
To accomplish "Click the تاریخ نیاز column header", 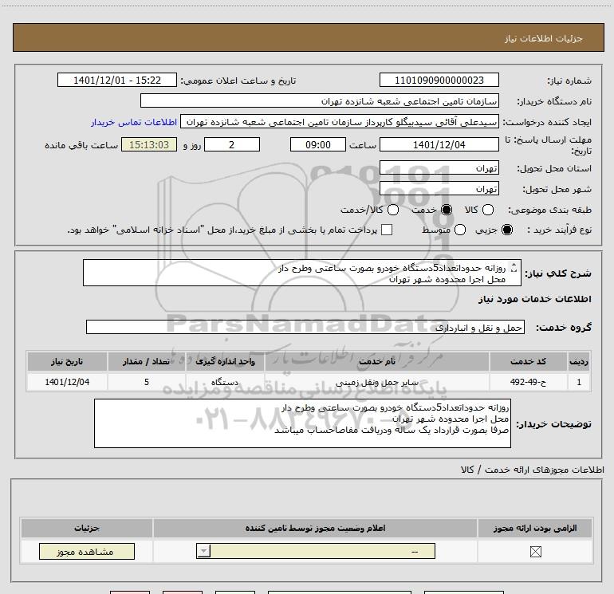I will pyautogui.click(x=67, y=361).
